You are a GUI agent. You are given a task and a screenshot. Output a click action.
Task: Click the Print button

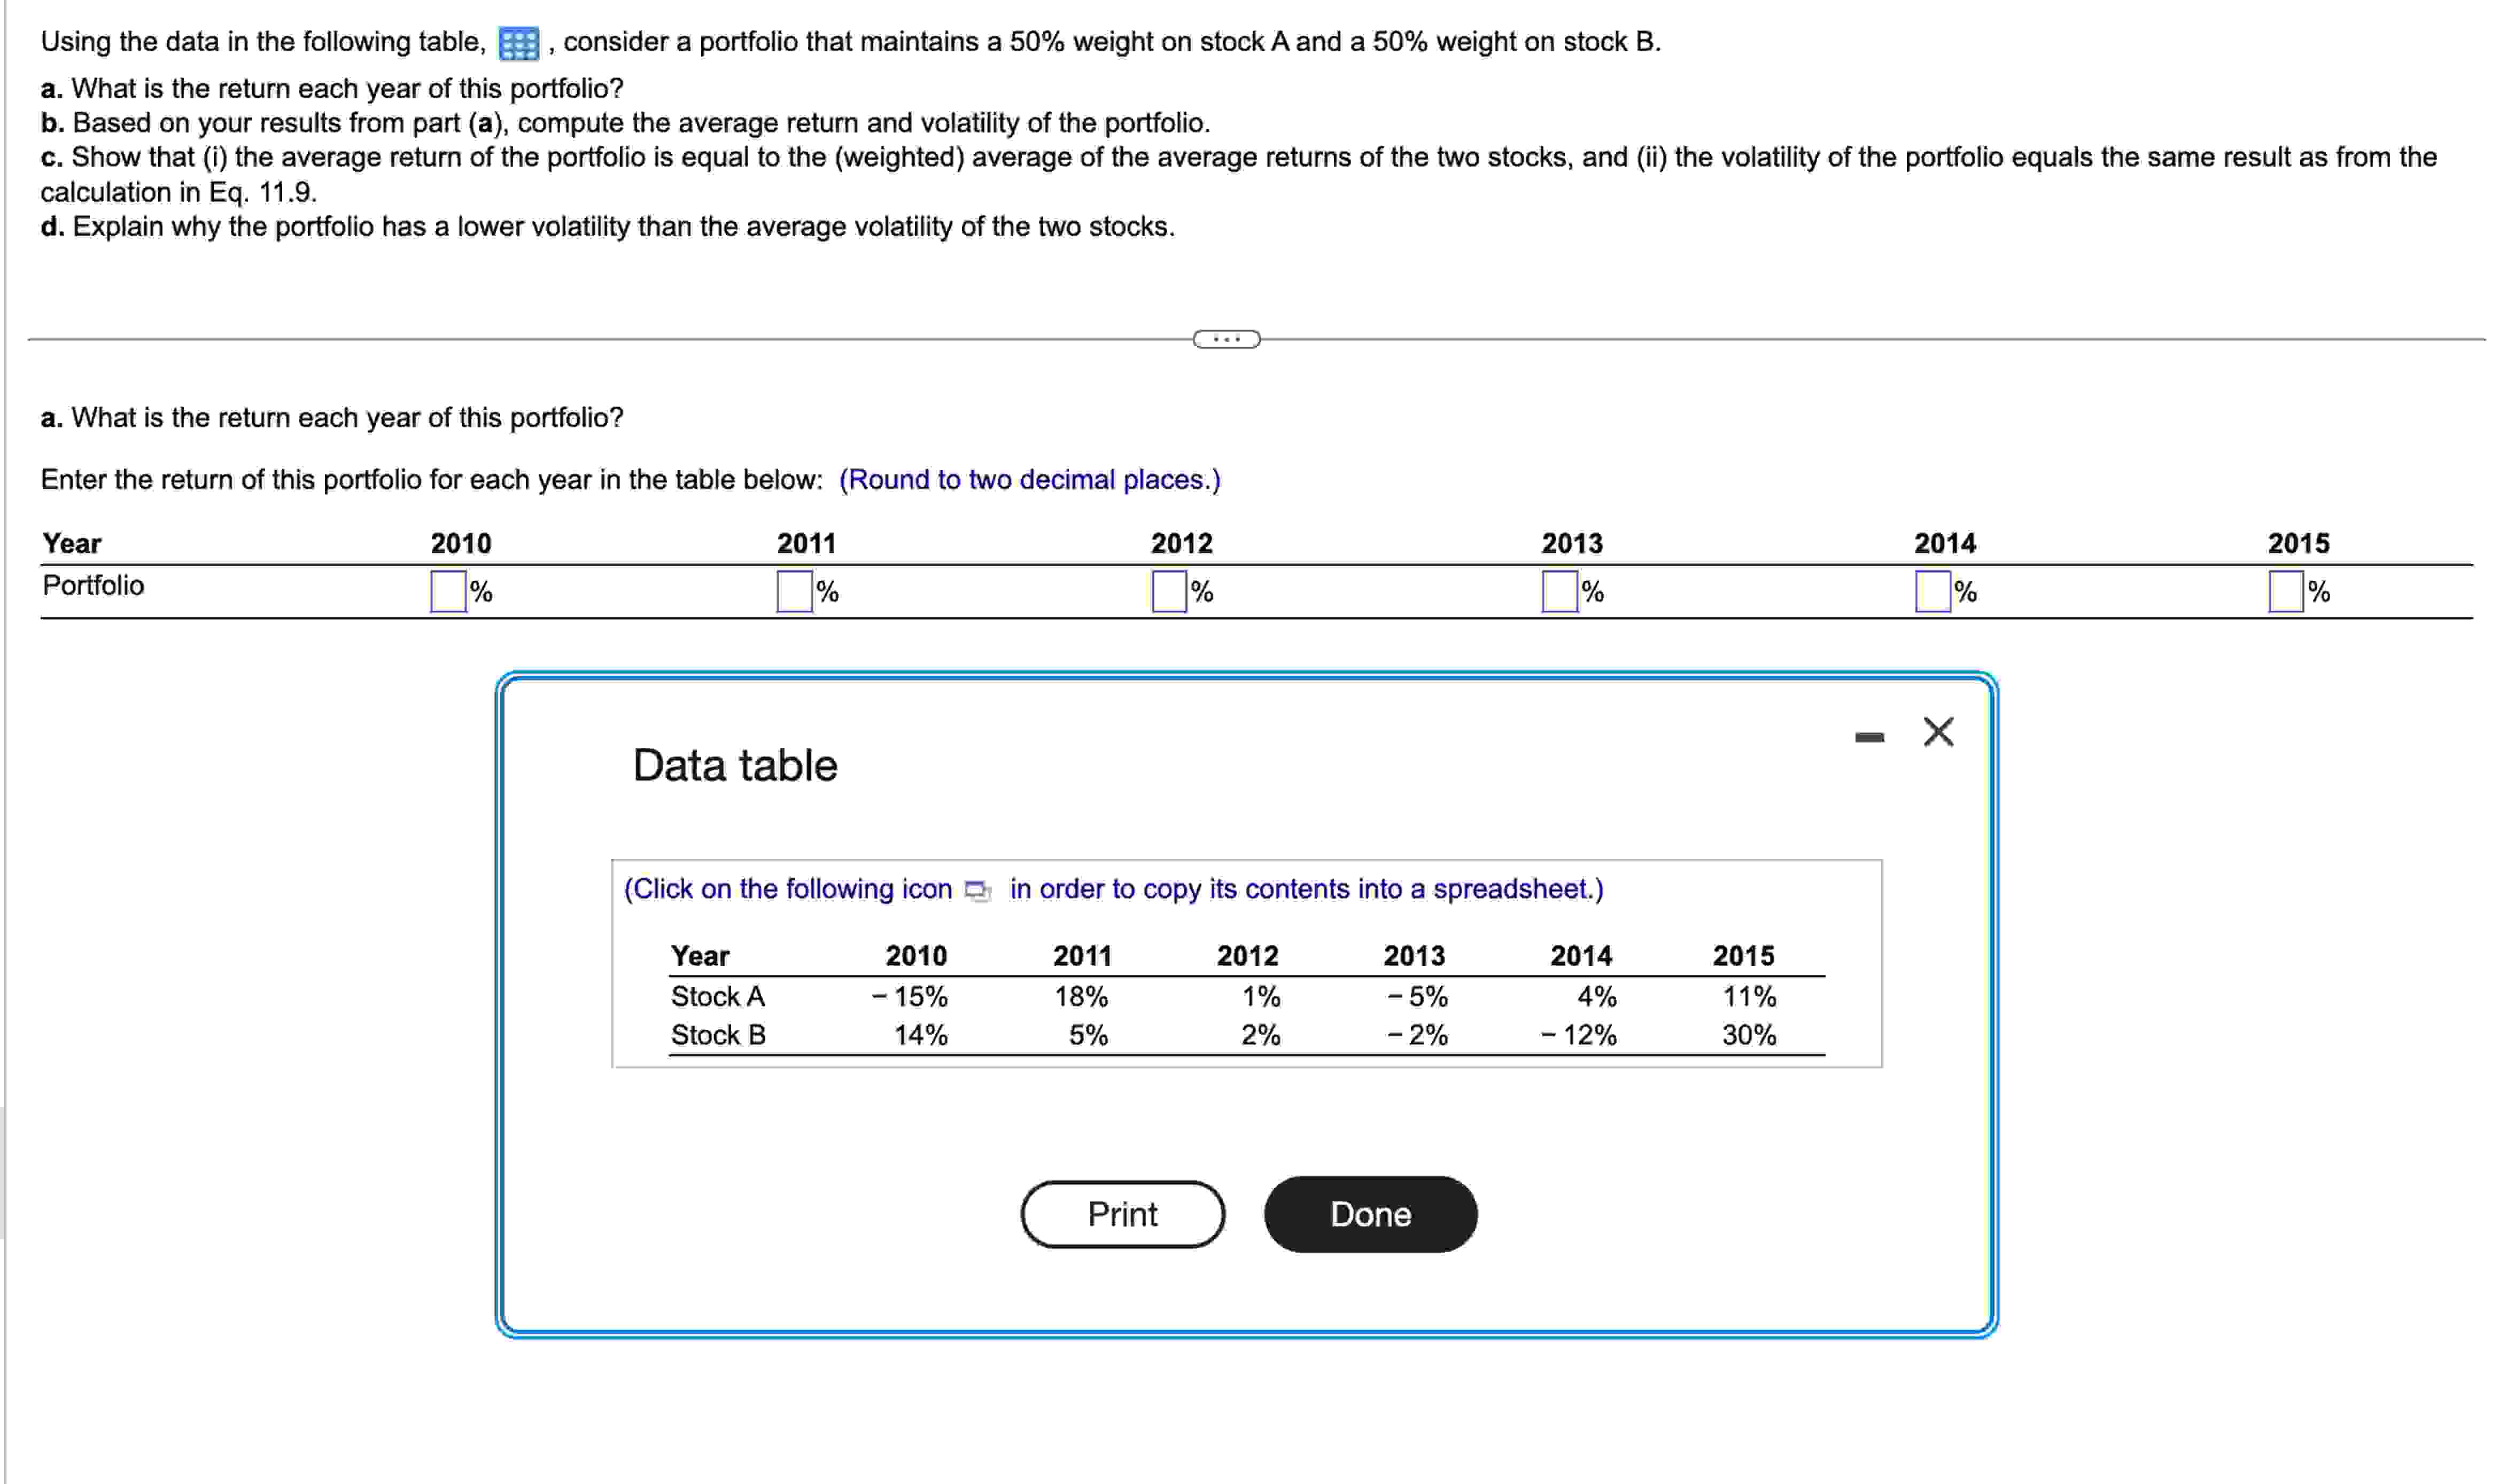click(x=1122, y=1214)
